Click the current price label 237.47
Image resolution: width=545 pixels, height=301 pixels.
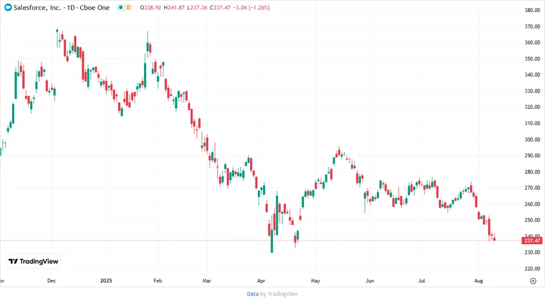532,241
